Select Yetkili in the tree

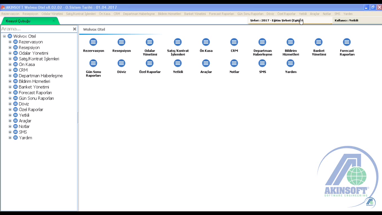(x=24, y=115)
